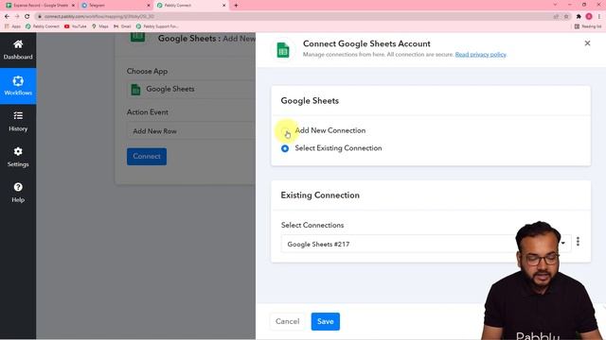This screenshot has width=606, height=340.
Task: Click the site lock icon in address bar
Action: (x=40, y=16)
